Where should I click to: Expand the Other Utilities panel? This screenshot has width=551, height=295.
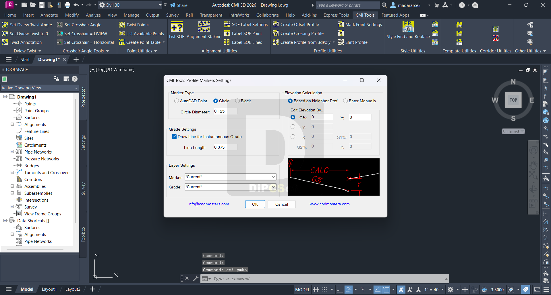pyautogui.click(x=530, y=51)
